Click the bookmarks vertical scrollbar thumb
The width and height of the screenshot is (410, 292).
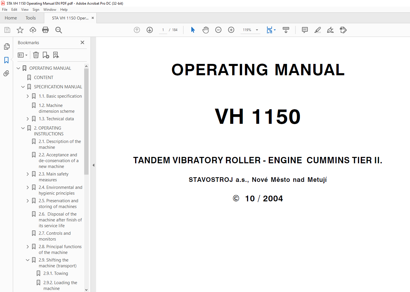click(86, 122)
